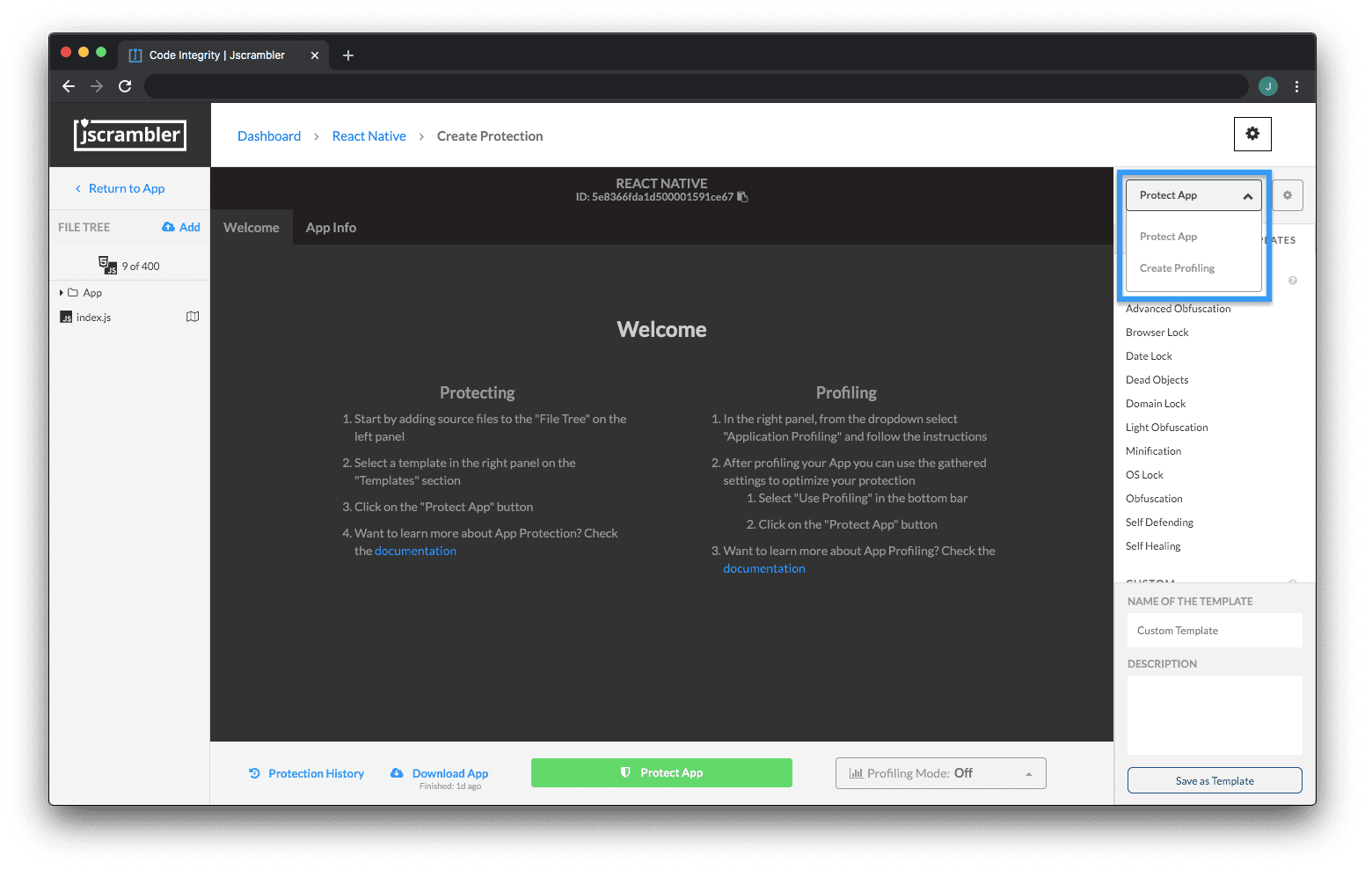The height and width of the screenshot is (870, 1365).
Task: Click the Protection History clock icon
Action: (x=254, y=773)
